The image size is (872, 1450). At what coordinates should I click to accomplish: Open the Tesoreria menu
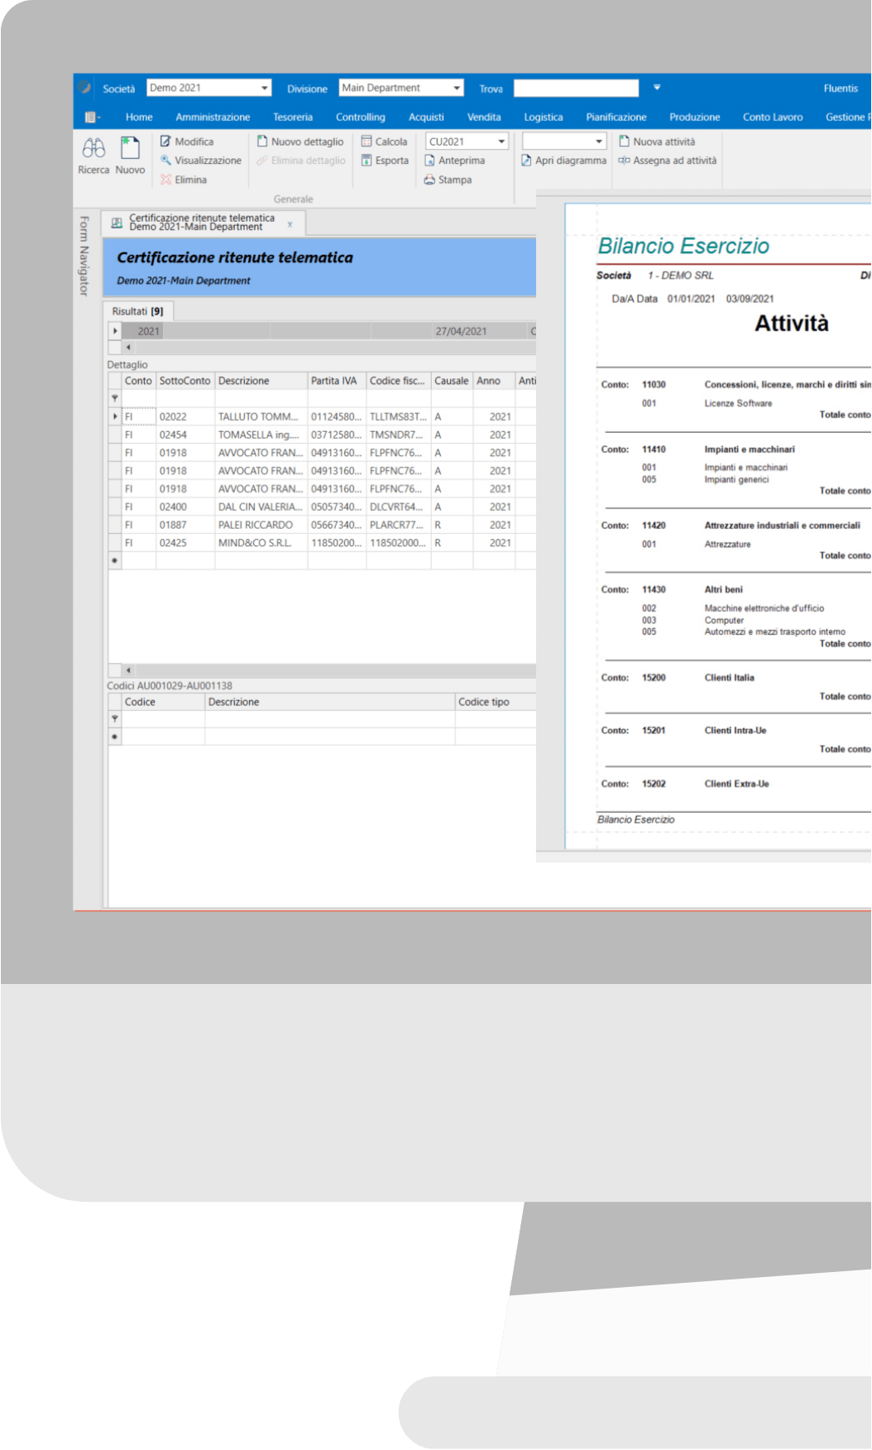[293, 118]
